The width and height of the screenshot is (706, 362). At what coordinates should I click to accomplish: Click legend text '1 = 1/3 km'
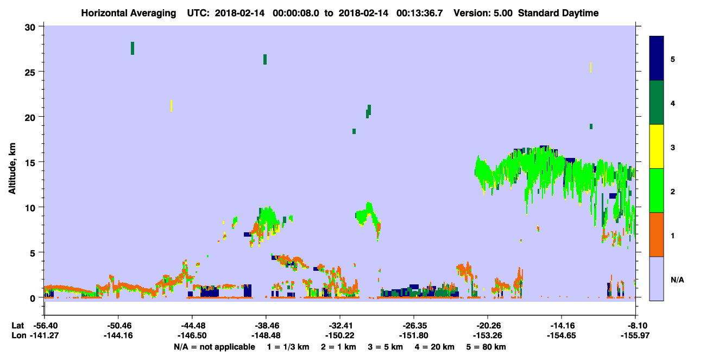click(288, 347)
